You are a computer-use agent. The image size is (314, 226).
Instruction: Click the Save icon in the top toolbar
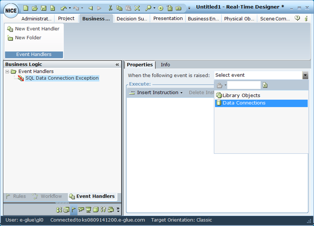[43, 8]
